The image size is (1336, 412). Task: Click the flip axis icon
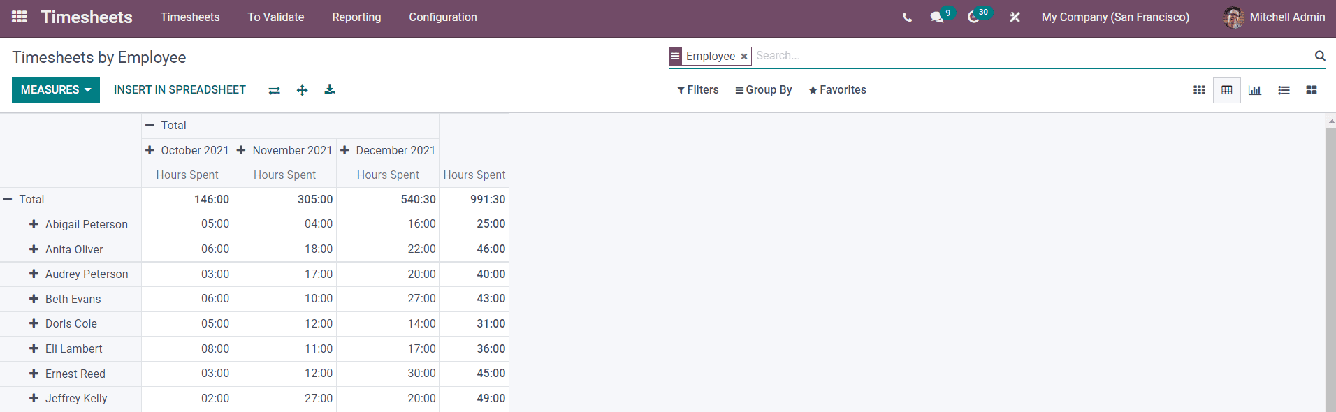[274, 90]
